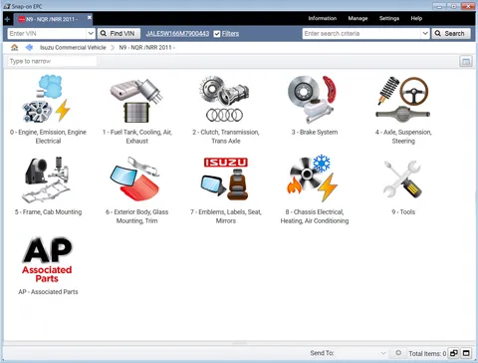This screenshot has width=478, height=363.
Task: Switch view layout icon beside narrow filter
Action: 466,61
